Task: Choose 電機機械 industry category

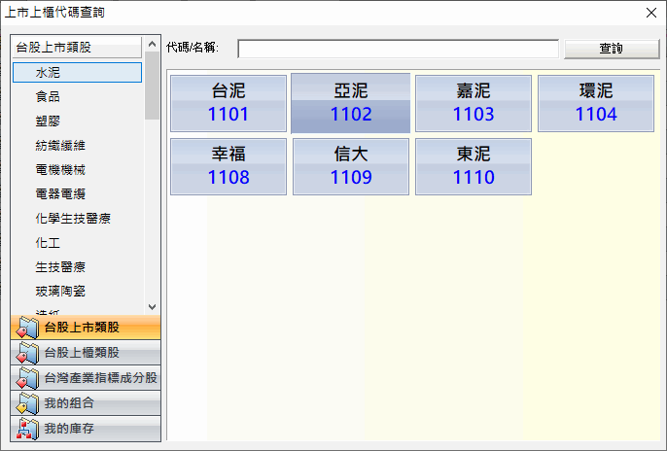Action: coord(60,169)
